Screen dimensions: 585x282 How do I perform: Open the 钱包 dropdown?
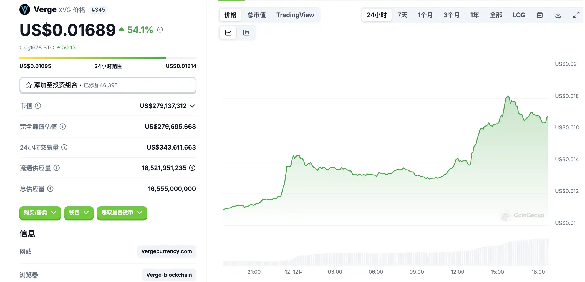(x=79, y=213)
